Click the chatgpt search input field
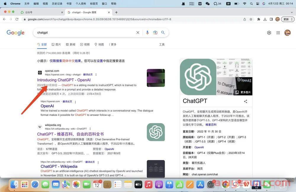The height and width of the screenshot is (192, 296). (85, 33)
